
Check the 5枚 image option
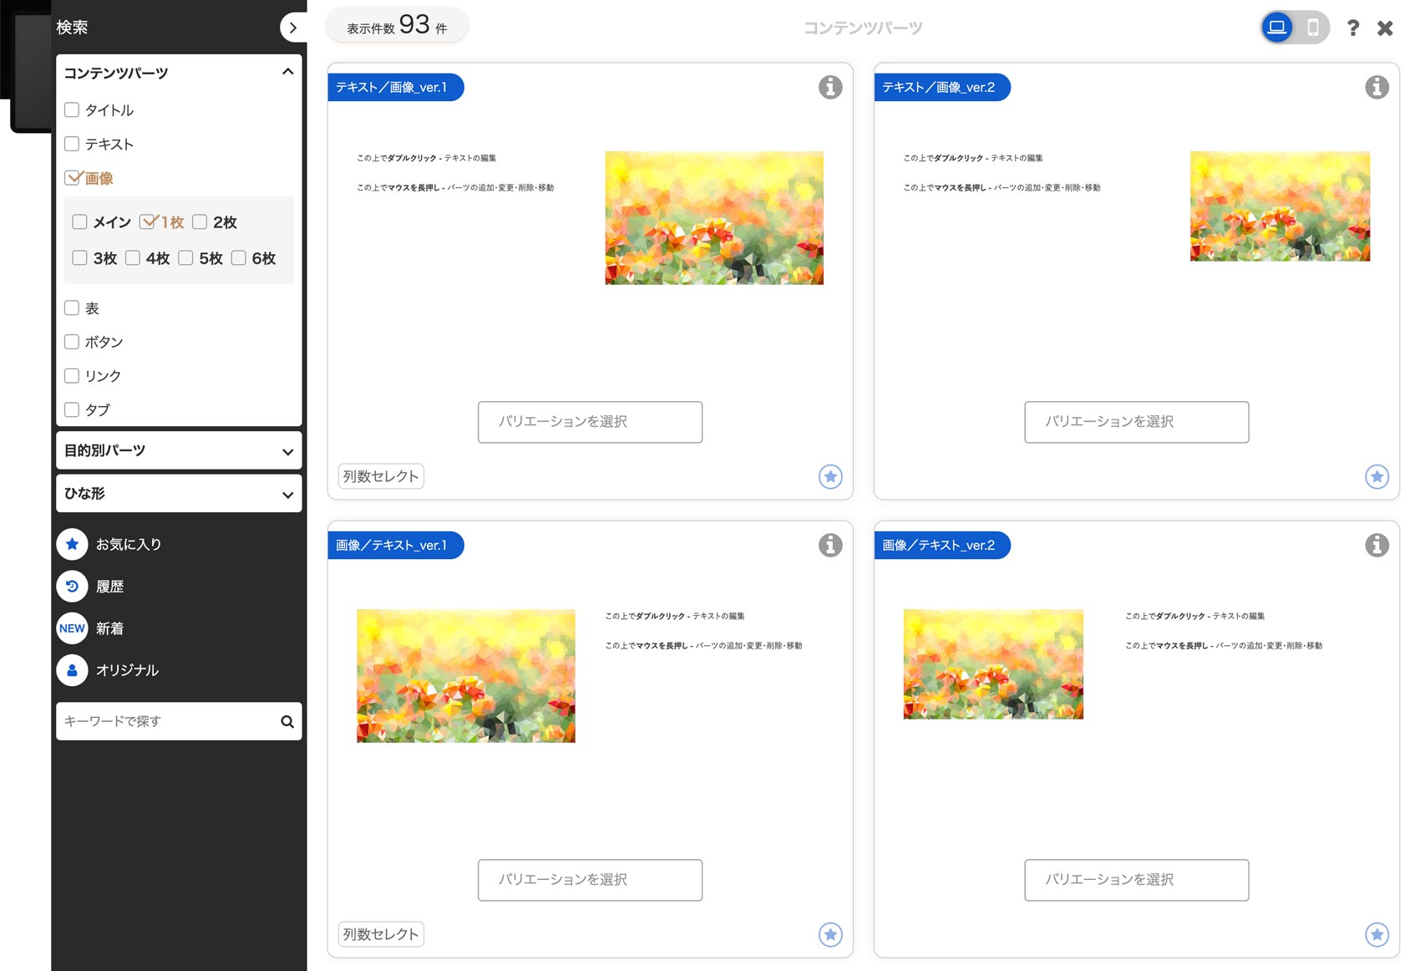click(185, 257)
